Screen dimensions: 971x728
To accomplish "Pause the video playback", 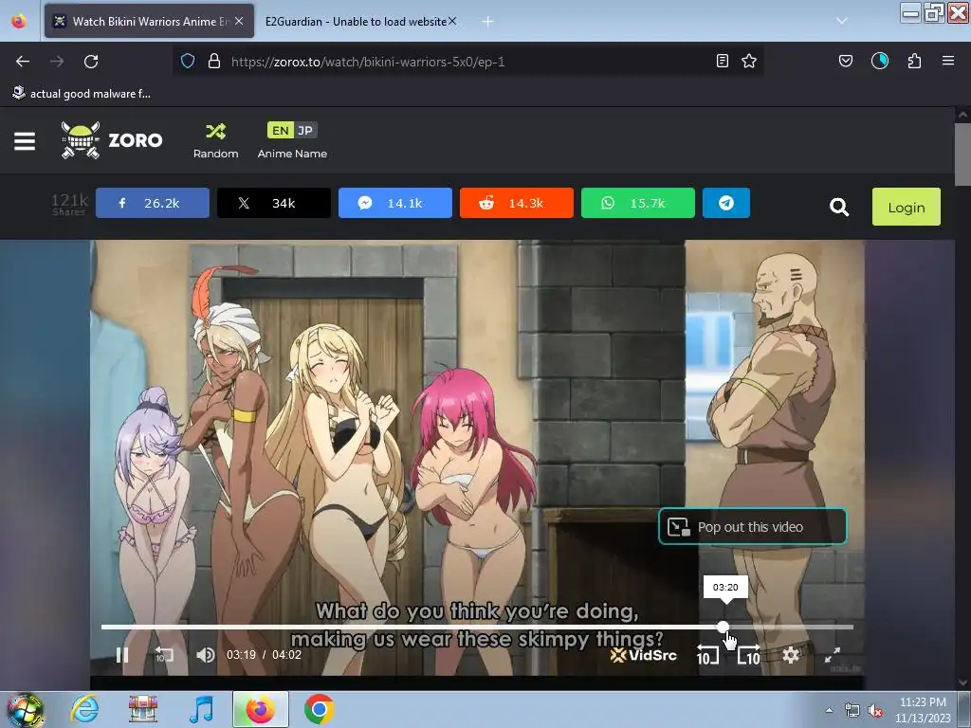I will [x=122, y=655].
